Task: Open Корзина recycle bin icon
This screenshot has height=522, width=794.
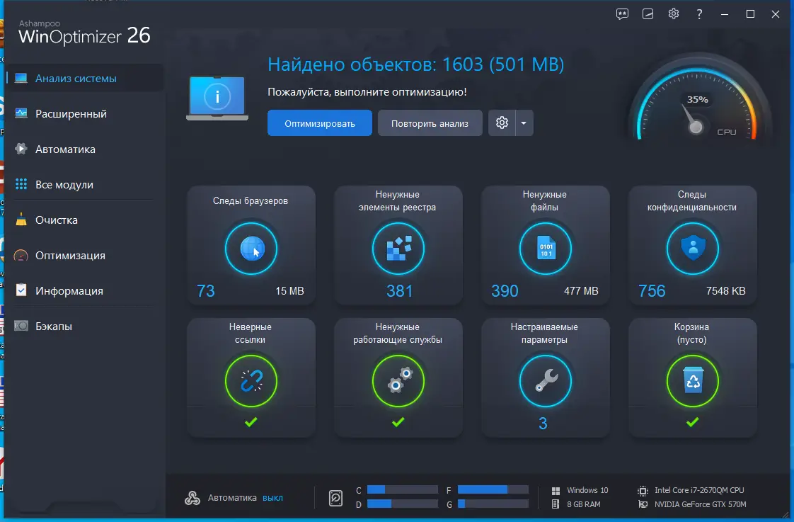Action: coord(693,381)
